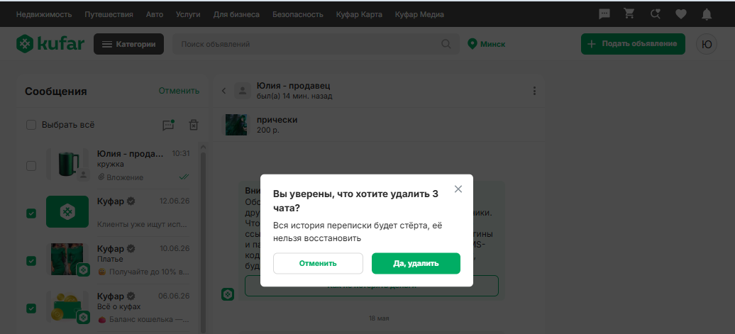Open Авто top menu item

tap(154, 14)
